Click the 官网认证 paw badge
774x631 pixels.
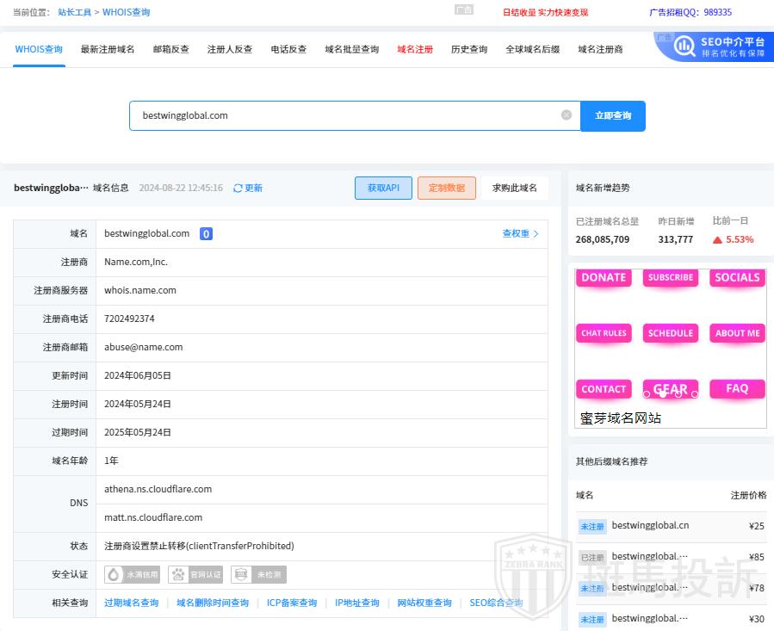click(x=197, y=575)
